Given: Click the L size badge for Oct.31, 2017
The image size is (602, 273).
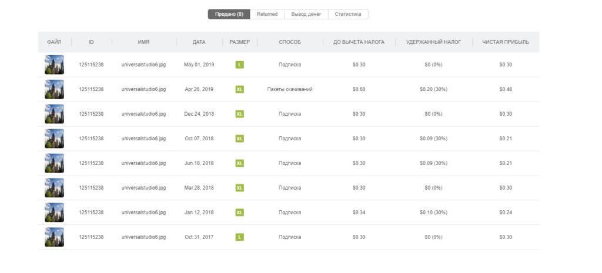Looking at the screenshot, I should click(240, 237).
